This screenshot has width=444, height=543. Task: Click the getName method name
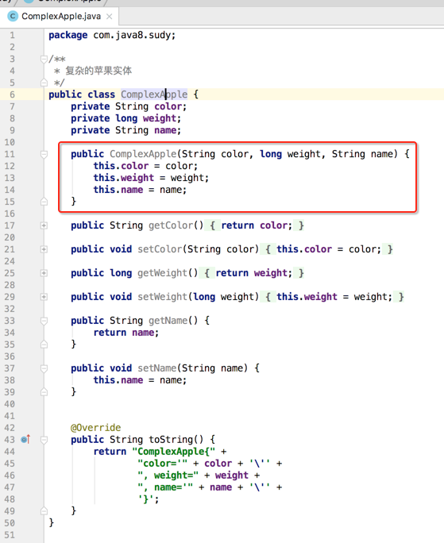point(168,321)
